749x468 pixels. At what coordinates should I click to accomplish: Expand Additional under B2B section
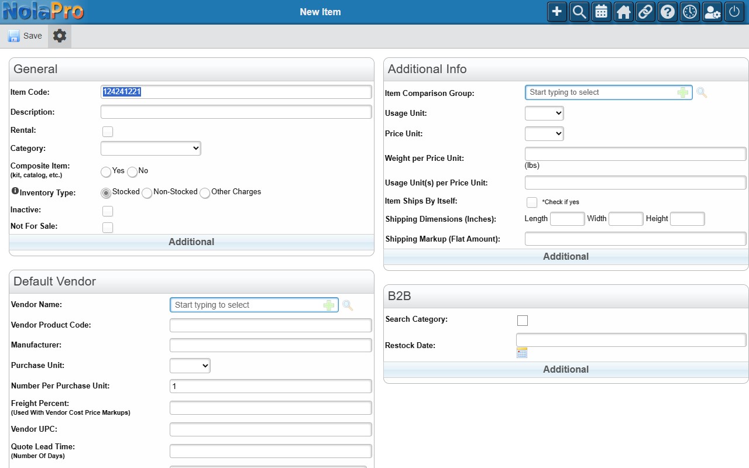pos(566,370)
